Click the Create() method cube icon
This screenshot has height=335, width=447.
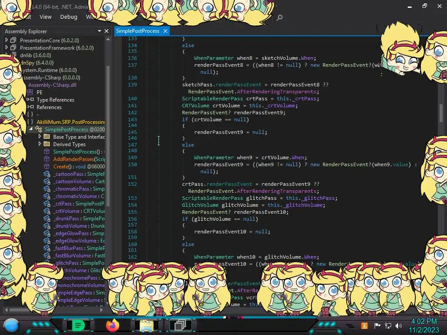[47, 166]
